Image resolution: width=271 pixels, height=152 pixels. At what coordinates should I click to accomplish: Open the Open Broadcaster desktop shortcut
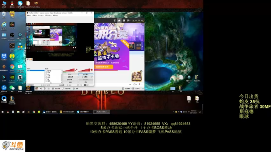point(12,36)
